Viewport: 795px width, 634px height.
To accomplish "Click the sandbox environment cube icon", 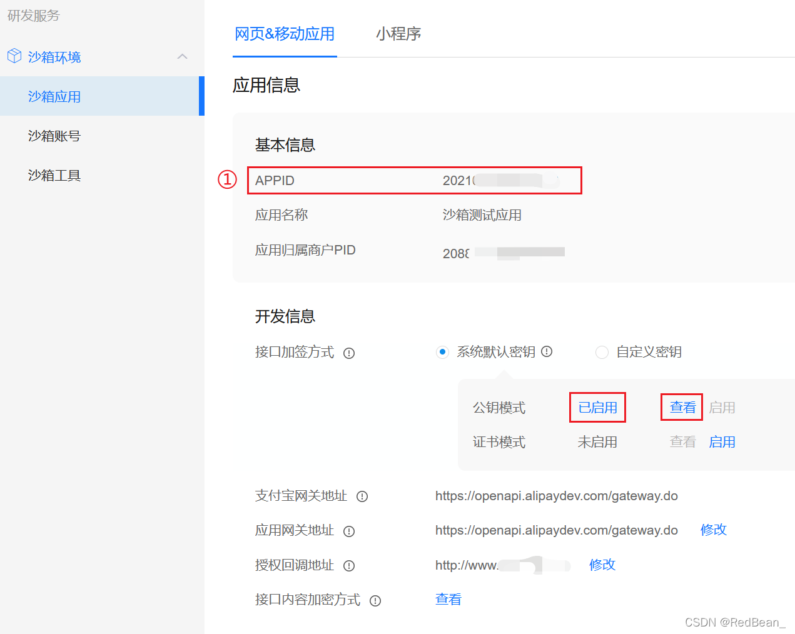I will [14, 56].
